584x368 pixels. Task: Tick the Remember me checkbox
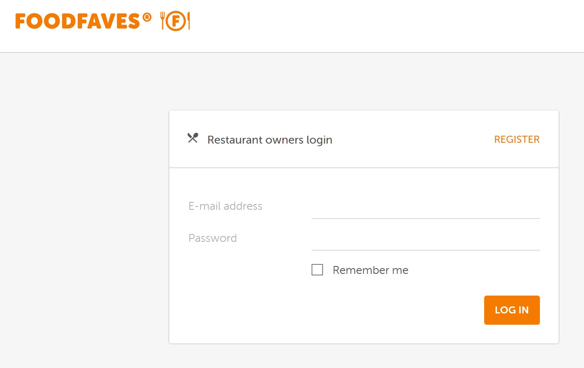317,270
